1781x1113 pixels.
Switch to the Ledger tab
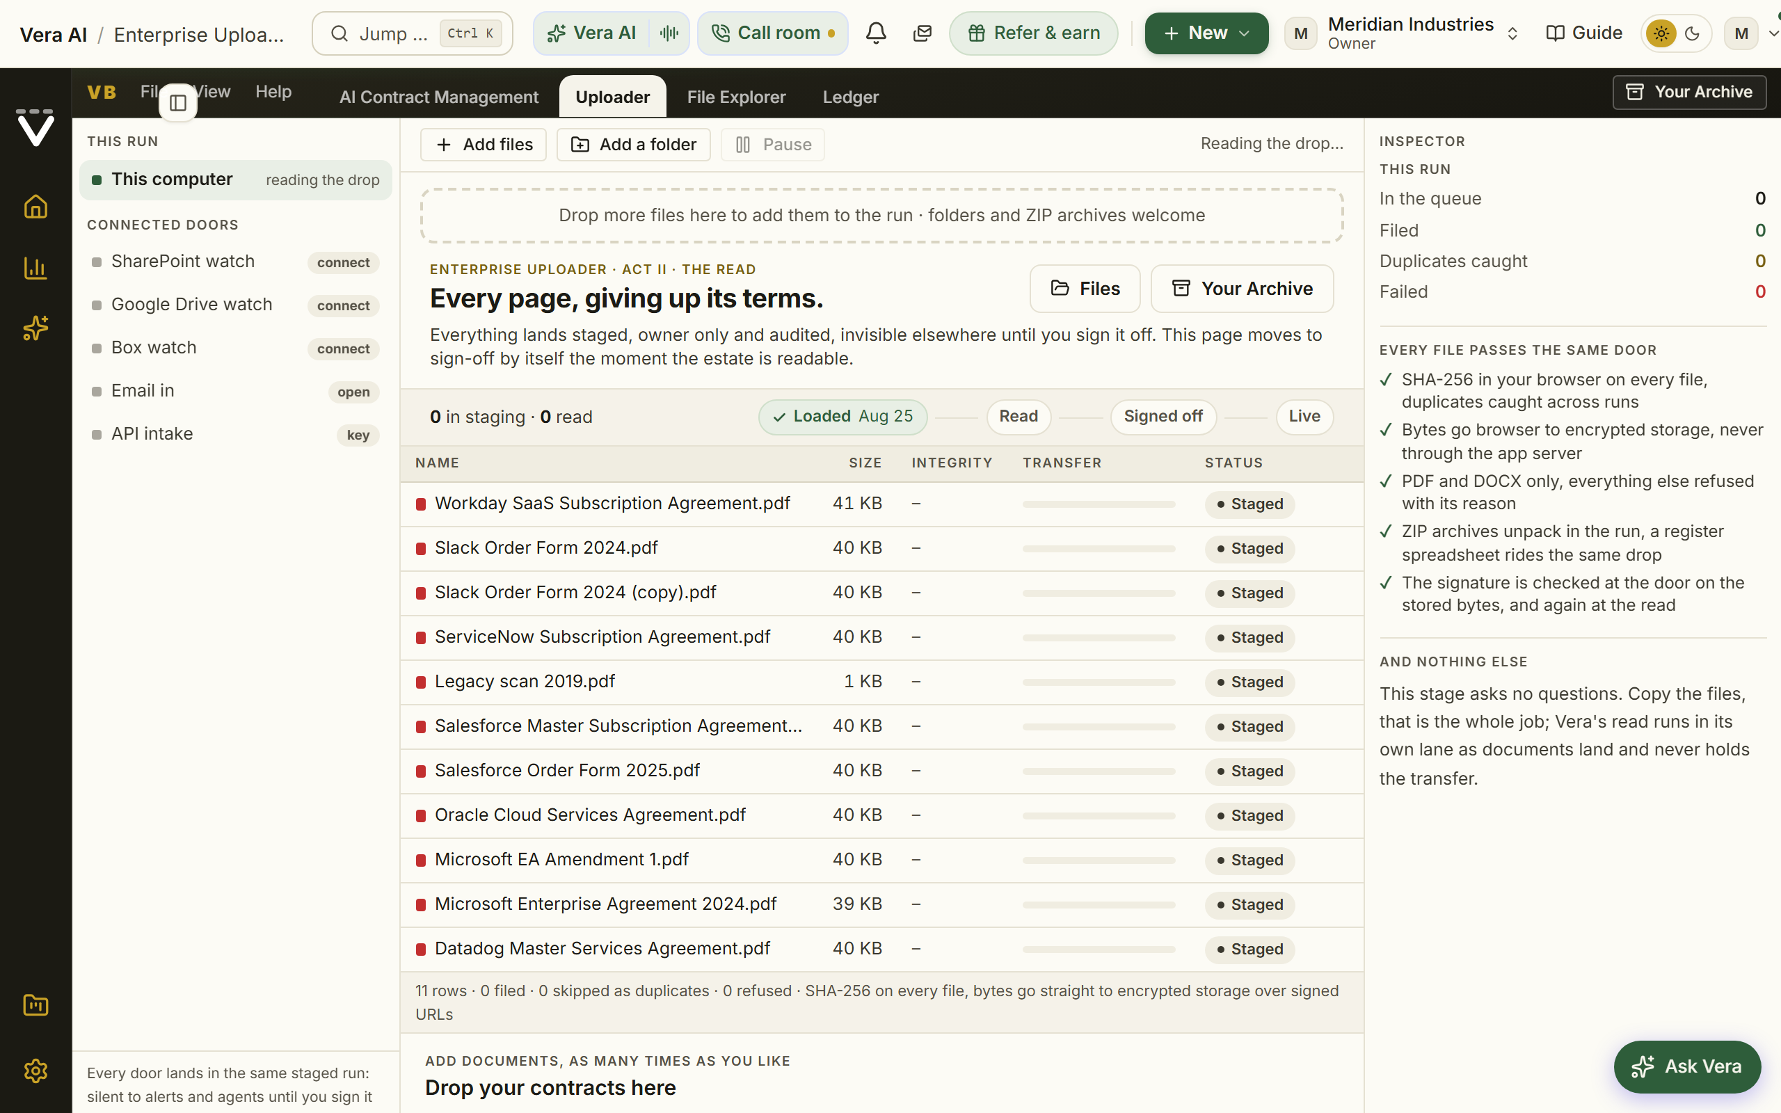coord(851,97)
